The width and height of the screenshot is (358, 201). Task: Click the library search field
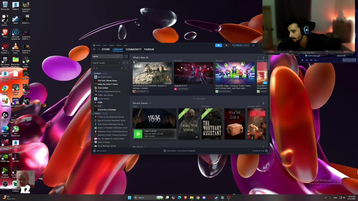click(108, 68)
